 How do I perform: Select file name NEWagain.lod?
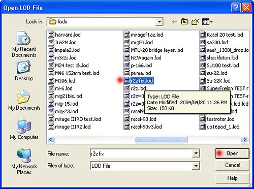146,58
